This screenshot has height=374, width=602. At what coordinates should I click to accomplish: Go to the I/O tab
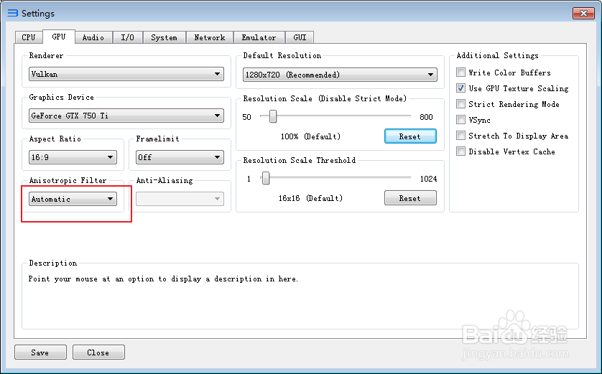point(127,37)
